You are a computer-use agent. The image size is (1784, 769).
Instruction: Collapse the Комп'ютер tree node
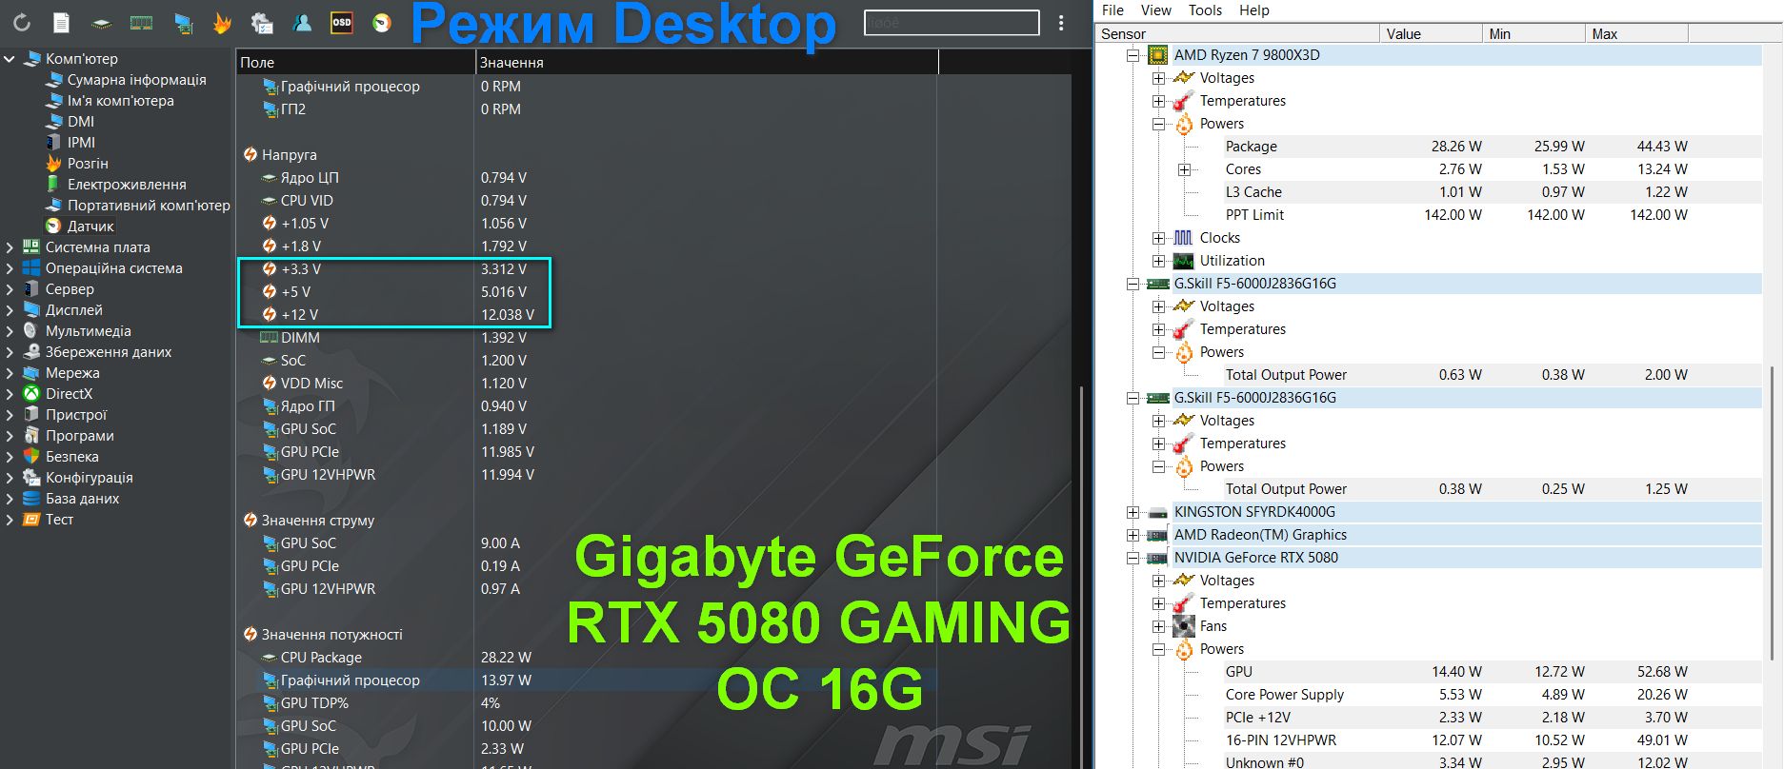point(10,59)
